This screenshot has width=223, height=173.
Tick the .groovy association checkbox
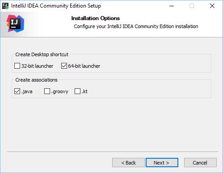pos(47,91)
